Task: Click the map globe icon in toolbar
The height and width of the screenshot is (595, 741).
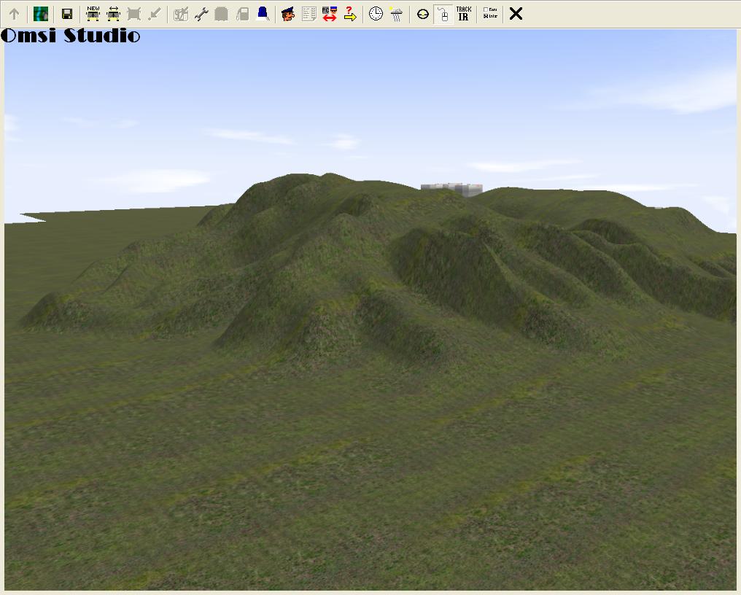Action: click(x=41, y=14)
